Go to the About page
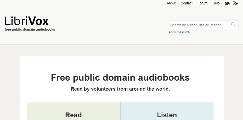The height and width of the screenshot is (120, 243). (171, 3)
